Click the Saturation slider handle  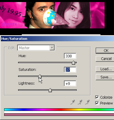pyautogui.click(x=40, y=76)
